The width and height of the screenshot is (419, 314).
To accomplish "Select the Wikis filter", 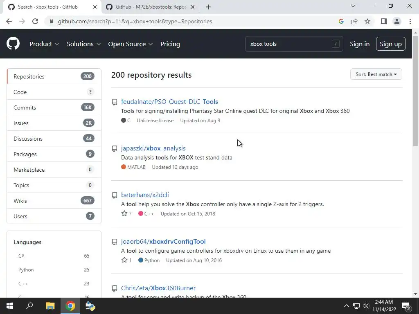I will pyautogui.click(x=54, y=200).
